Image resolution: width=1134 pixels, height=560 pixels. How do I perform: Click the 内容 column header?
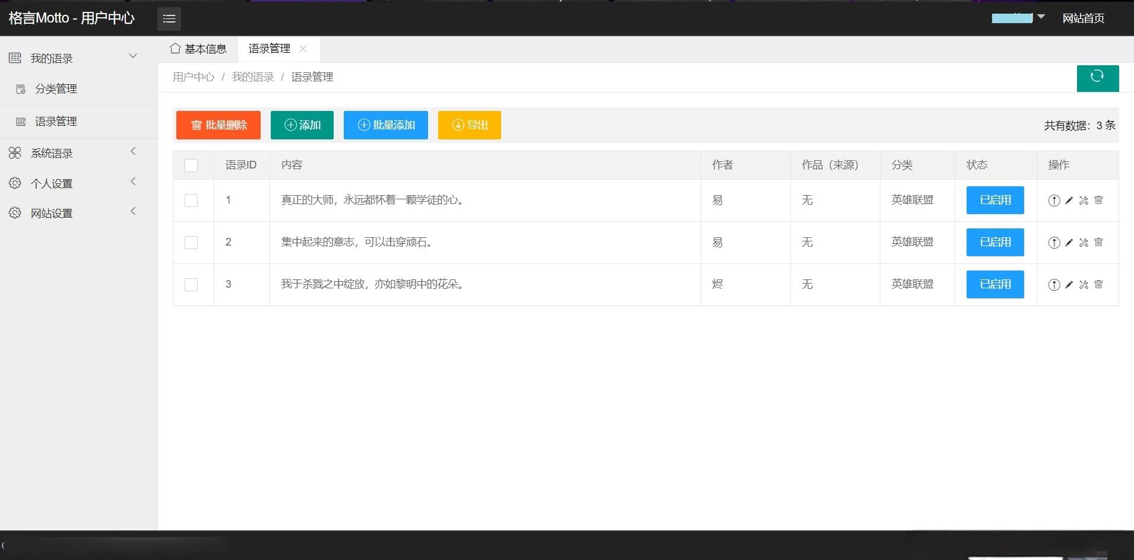[292, 166]
